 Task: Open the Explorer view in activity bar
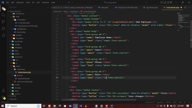(x=3, y=9)
